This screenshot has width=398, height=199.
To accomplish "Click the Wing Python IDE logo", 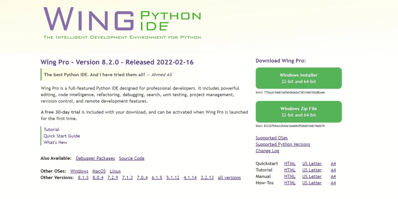I will (122, 23).
